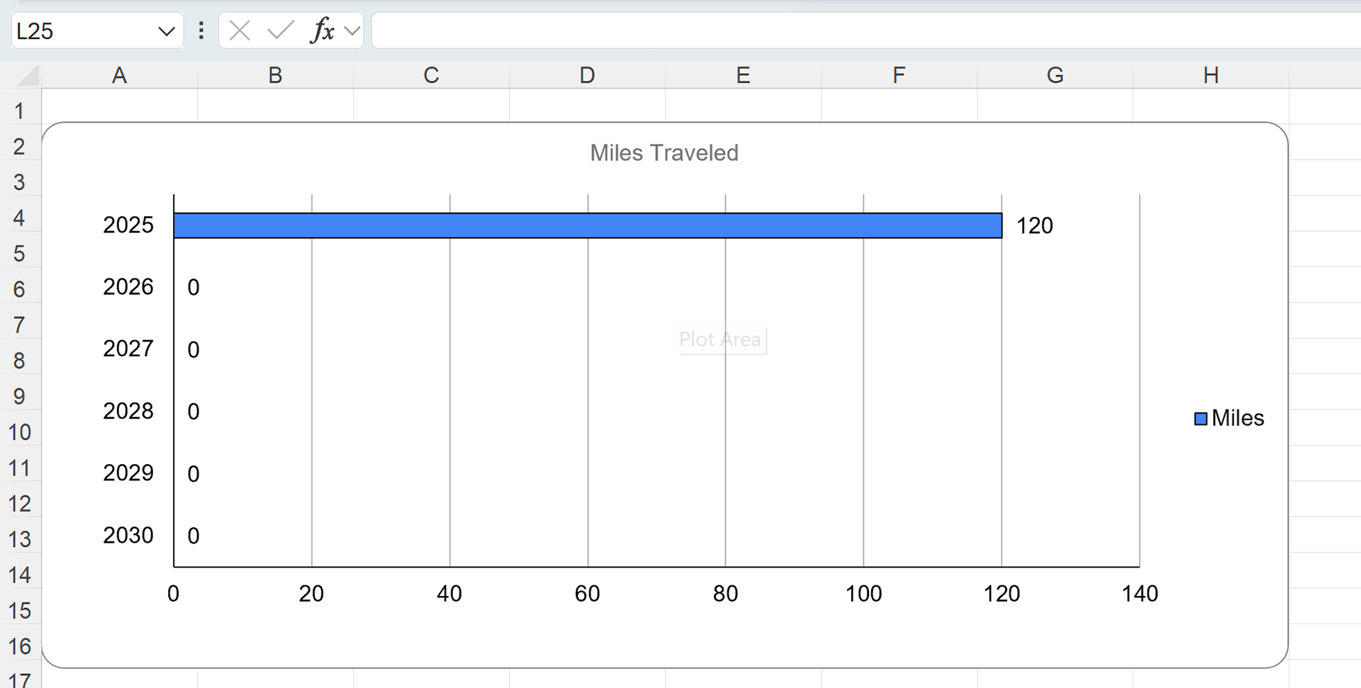Click the Cancel X icon in formula bar
This screenshot has width=1361, height=688.
[240, 30]
